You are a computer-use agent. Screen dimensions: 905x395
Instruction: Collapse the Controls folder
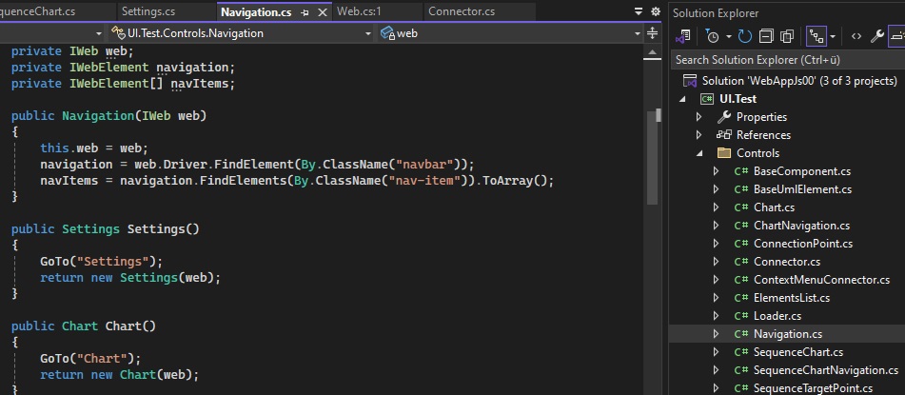[x=698, y=153]
